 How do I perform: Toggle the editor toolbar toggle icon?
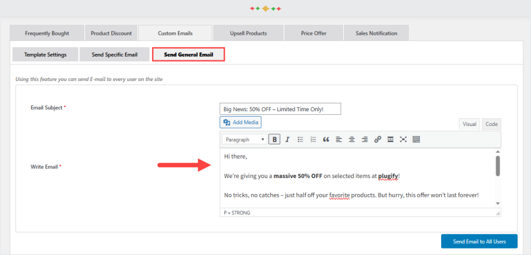416,140
